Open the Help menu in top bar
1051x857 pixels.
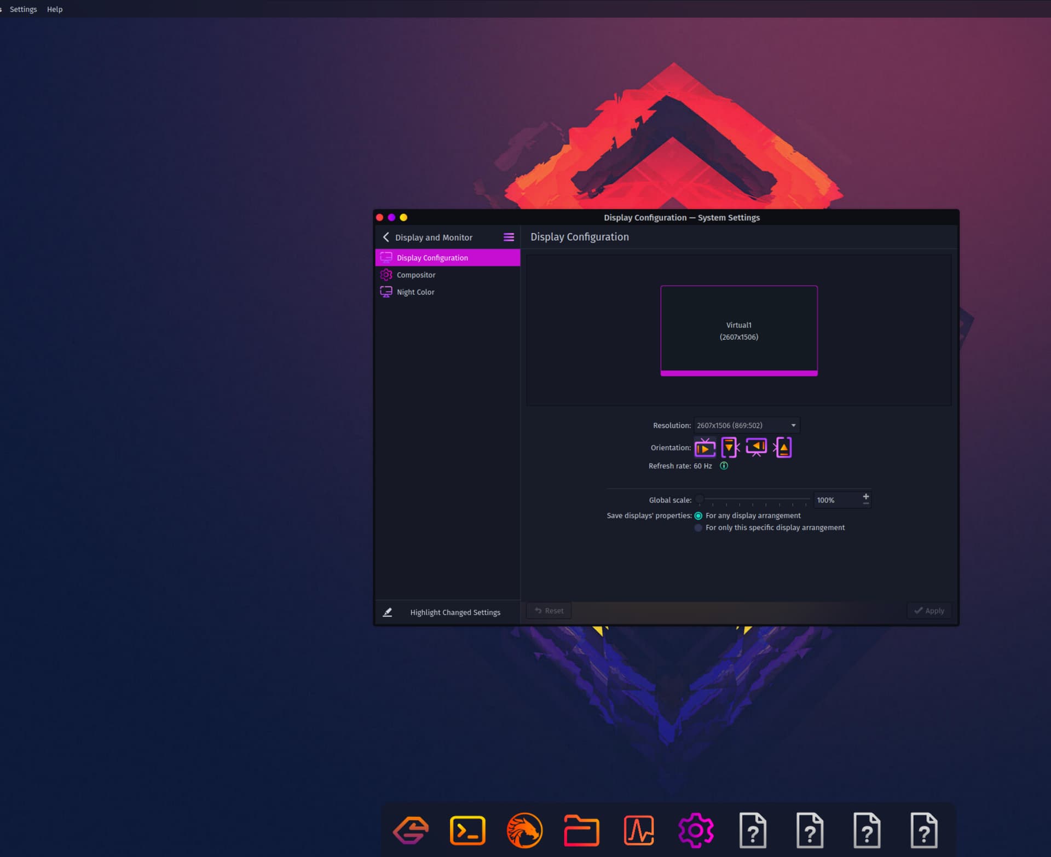[x=55, y=9]
